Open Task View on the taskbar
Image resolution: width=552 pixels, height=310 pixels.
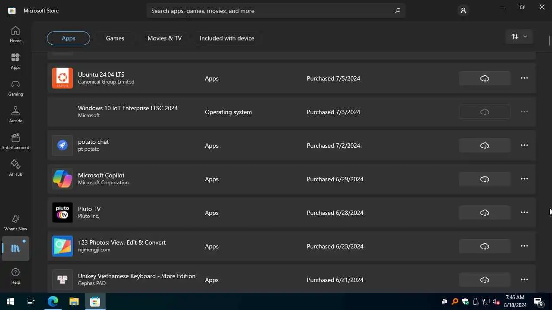(x=31, y=301)
